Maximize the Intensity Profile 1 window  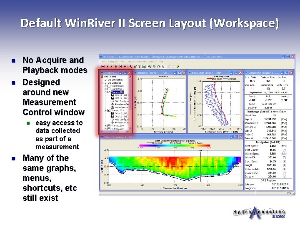pyautogui.click(x=180, y=72)
